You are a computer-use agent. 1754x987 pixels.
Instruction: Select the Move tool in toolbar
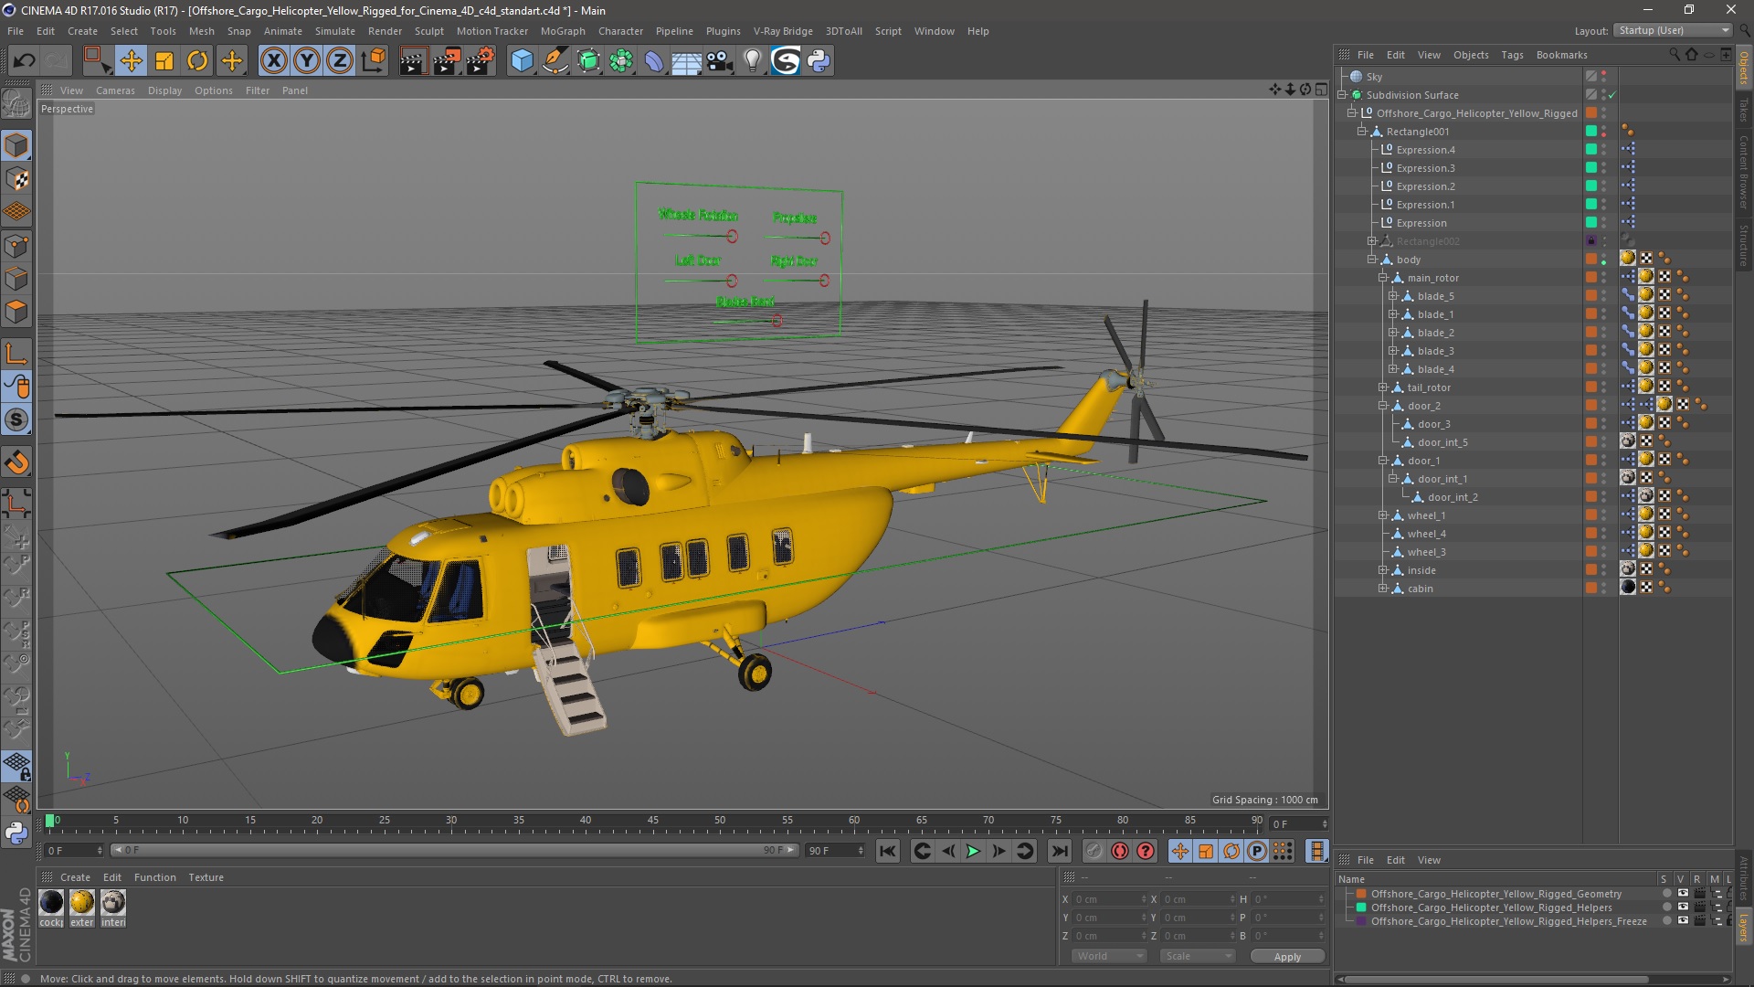tap(132, 60)
